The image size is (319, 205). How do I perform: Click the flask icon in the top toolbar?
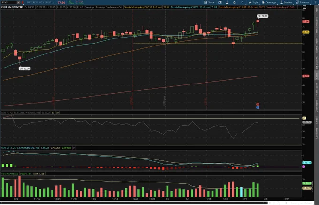pos(227,2)
